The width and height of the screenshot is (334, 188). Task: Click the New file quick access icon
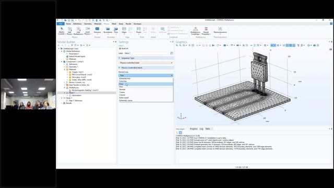pyautogui.click(x=62, y=20)
